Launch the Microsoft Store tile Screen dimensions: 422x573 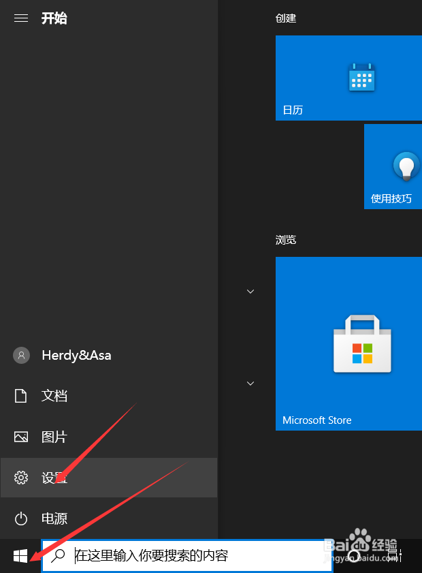pyautogui.click(x=348, y=343)
